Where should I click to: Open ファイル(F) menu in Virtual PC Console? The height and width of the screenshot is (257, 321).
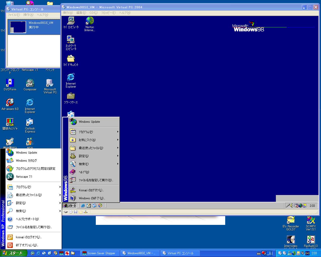[x=14, y=15]
